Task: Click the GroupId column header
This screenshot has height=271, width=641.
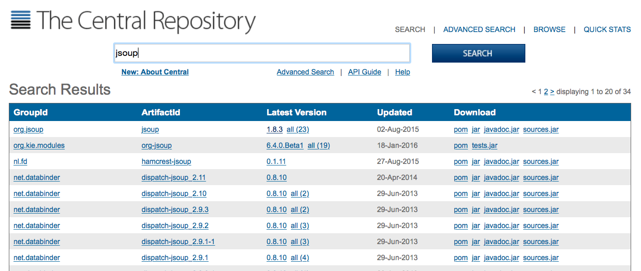Action: [31, 112]
